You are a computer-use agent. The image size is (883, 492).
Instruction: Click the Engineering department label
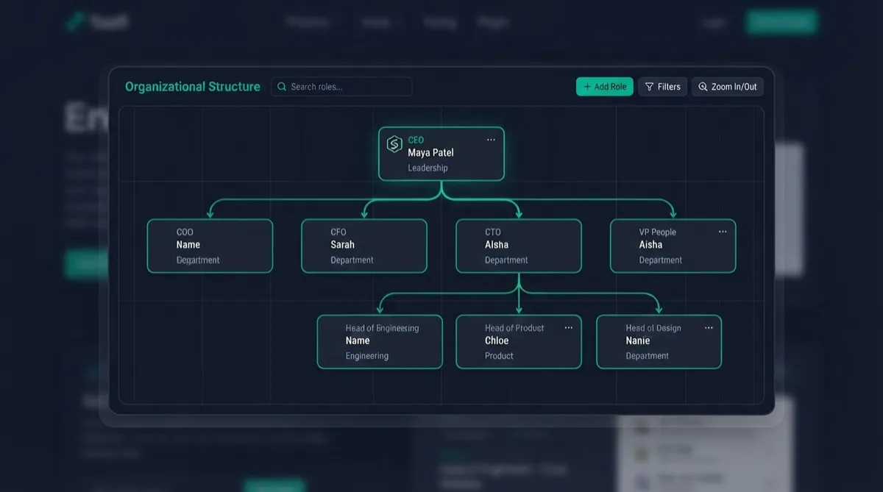click(x=366, y=356)
